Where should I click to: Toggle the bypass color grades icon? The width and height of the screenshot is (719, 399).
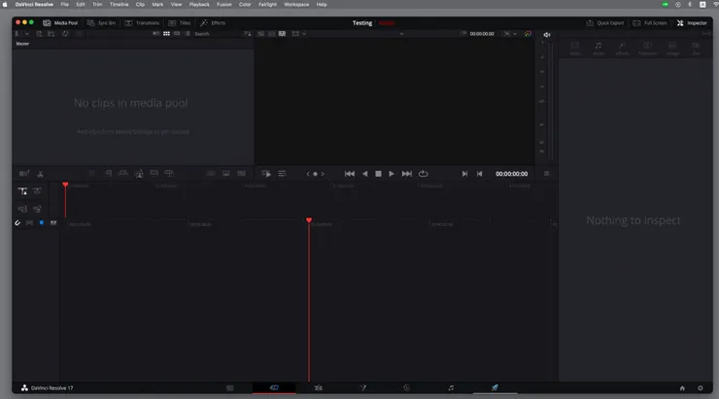click(x=528, y=34)
